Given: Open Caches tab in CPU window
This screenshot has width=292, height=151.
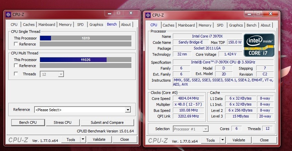Looking at the screenshot, I should point(168,25).
